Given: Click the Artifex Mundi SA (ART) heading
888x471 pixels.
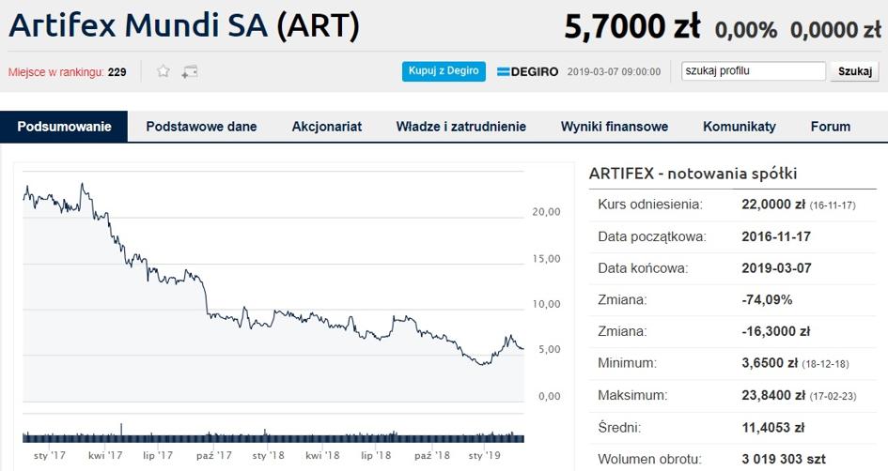Looking at the screenshot, I should [x=184, y=25].
